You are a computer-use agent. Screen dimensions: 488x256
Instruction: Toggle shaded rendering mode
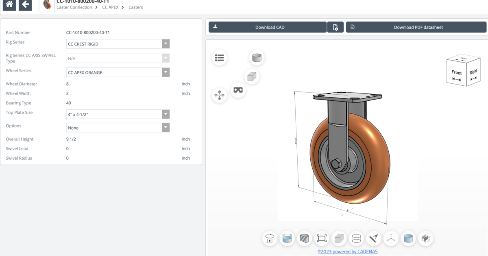click(x=408, y=239)
